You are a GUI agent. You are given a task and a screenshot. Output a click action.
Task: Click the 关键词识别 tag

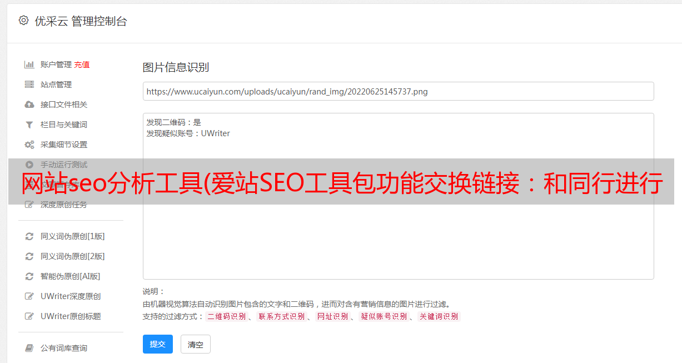[439, 316]
